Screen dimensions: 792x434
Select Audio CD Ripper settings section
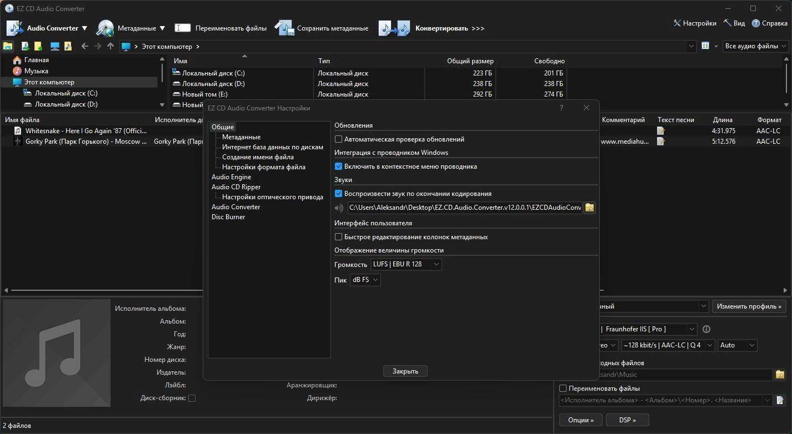click(x=236, y=187)
